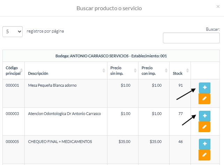224x165 pixels.
Task: Sort by Código principal column
Action: coord(14,71)
